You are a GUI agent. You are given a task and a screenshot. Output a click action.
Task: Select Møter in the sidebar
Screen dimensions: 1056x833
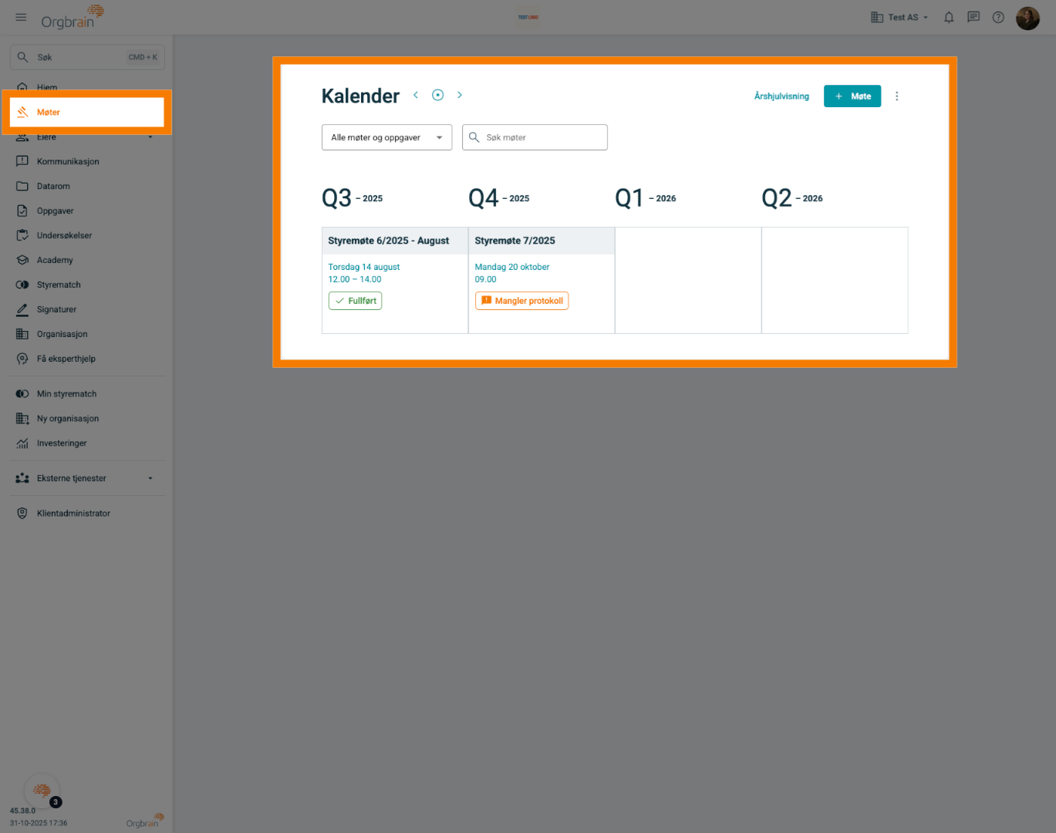tap(86, 112)
